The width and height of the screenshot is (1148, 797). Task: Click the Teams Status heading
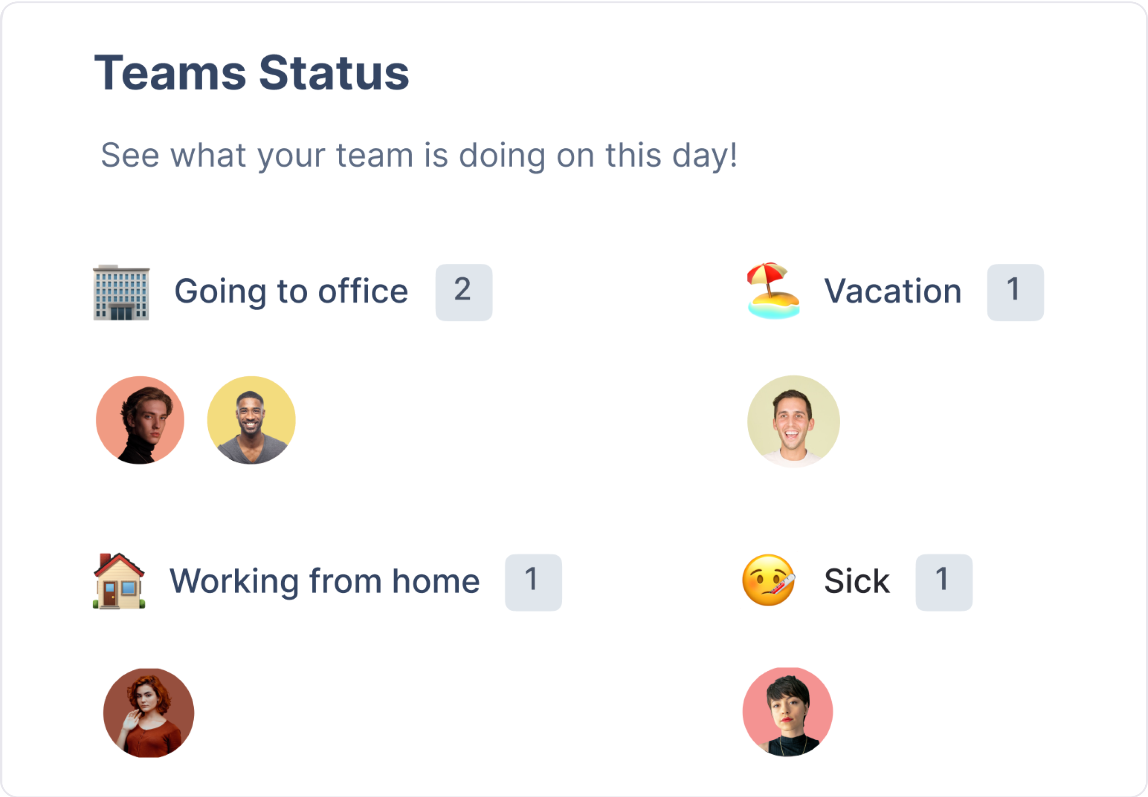tap(251, 73)
